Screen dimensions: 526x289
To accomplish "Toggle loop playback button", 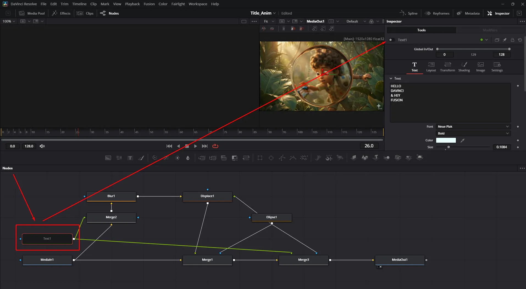I will [x=215, y=146].
